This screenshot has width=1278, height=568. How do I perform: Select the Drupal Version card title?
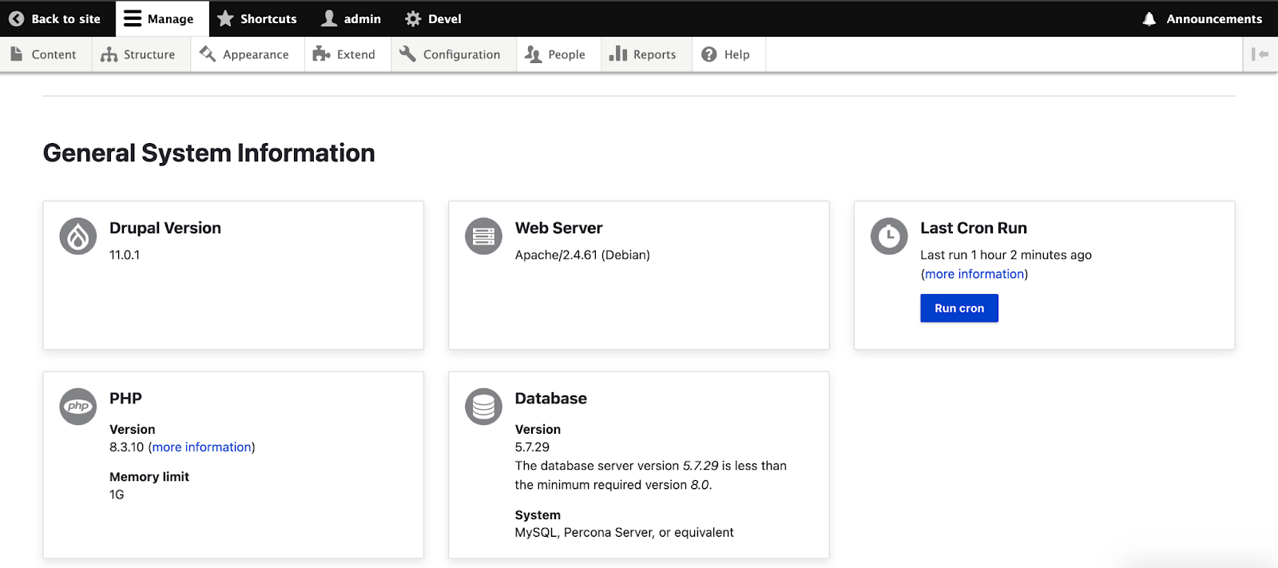165,228
